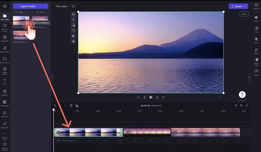Open the Sort dropdown in media panel
This screenshot has height=152, width=261.
coord(40,12)
